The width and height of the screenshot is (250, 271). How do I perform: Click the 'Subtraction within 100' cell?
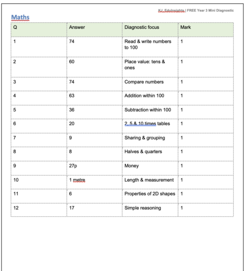(150, 112)
